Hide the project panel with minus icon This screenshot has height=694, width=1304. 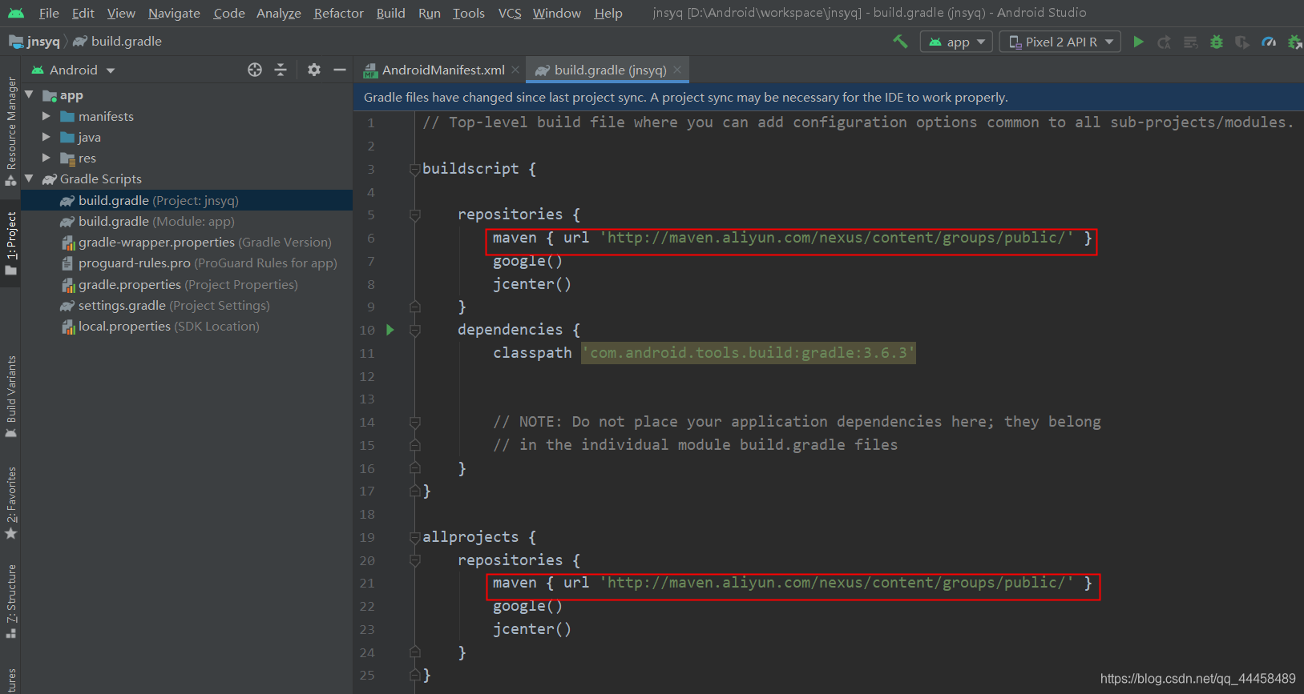pyautogui.click(x=340, y=70)
